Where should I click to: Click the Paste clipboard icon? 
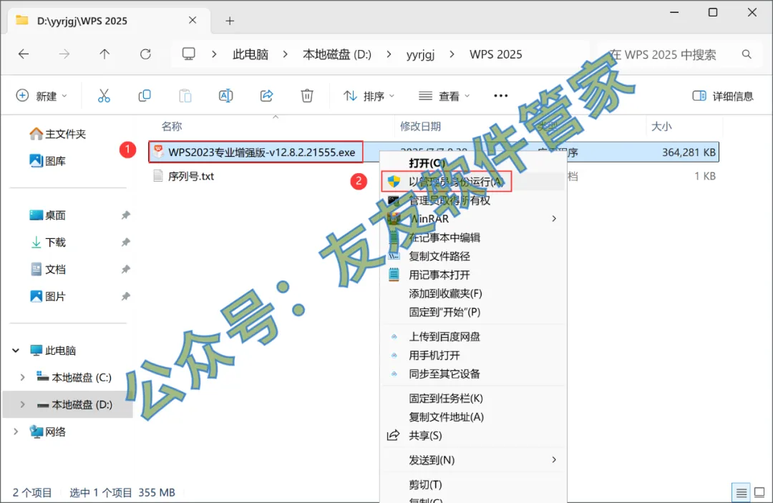tap(185, 96)
